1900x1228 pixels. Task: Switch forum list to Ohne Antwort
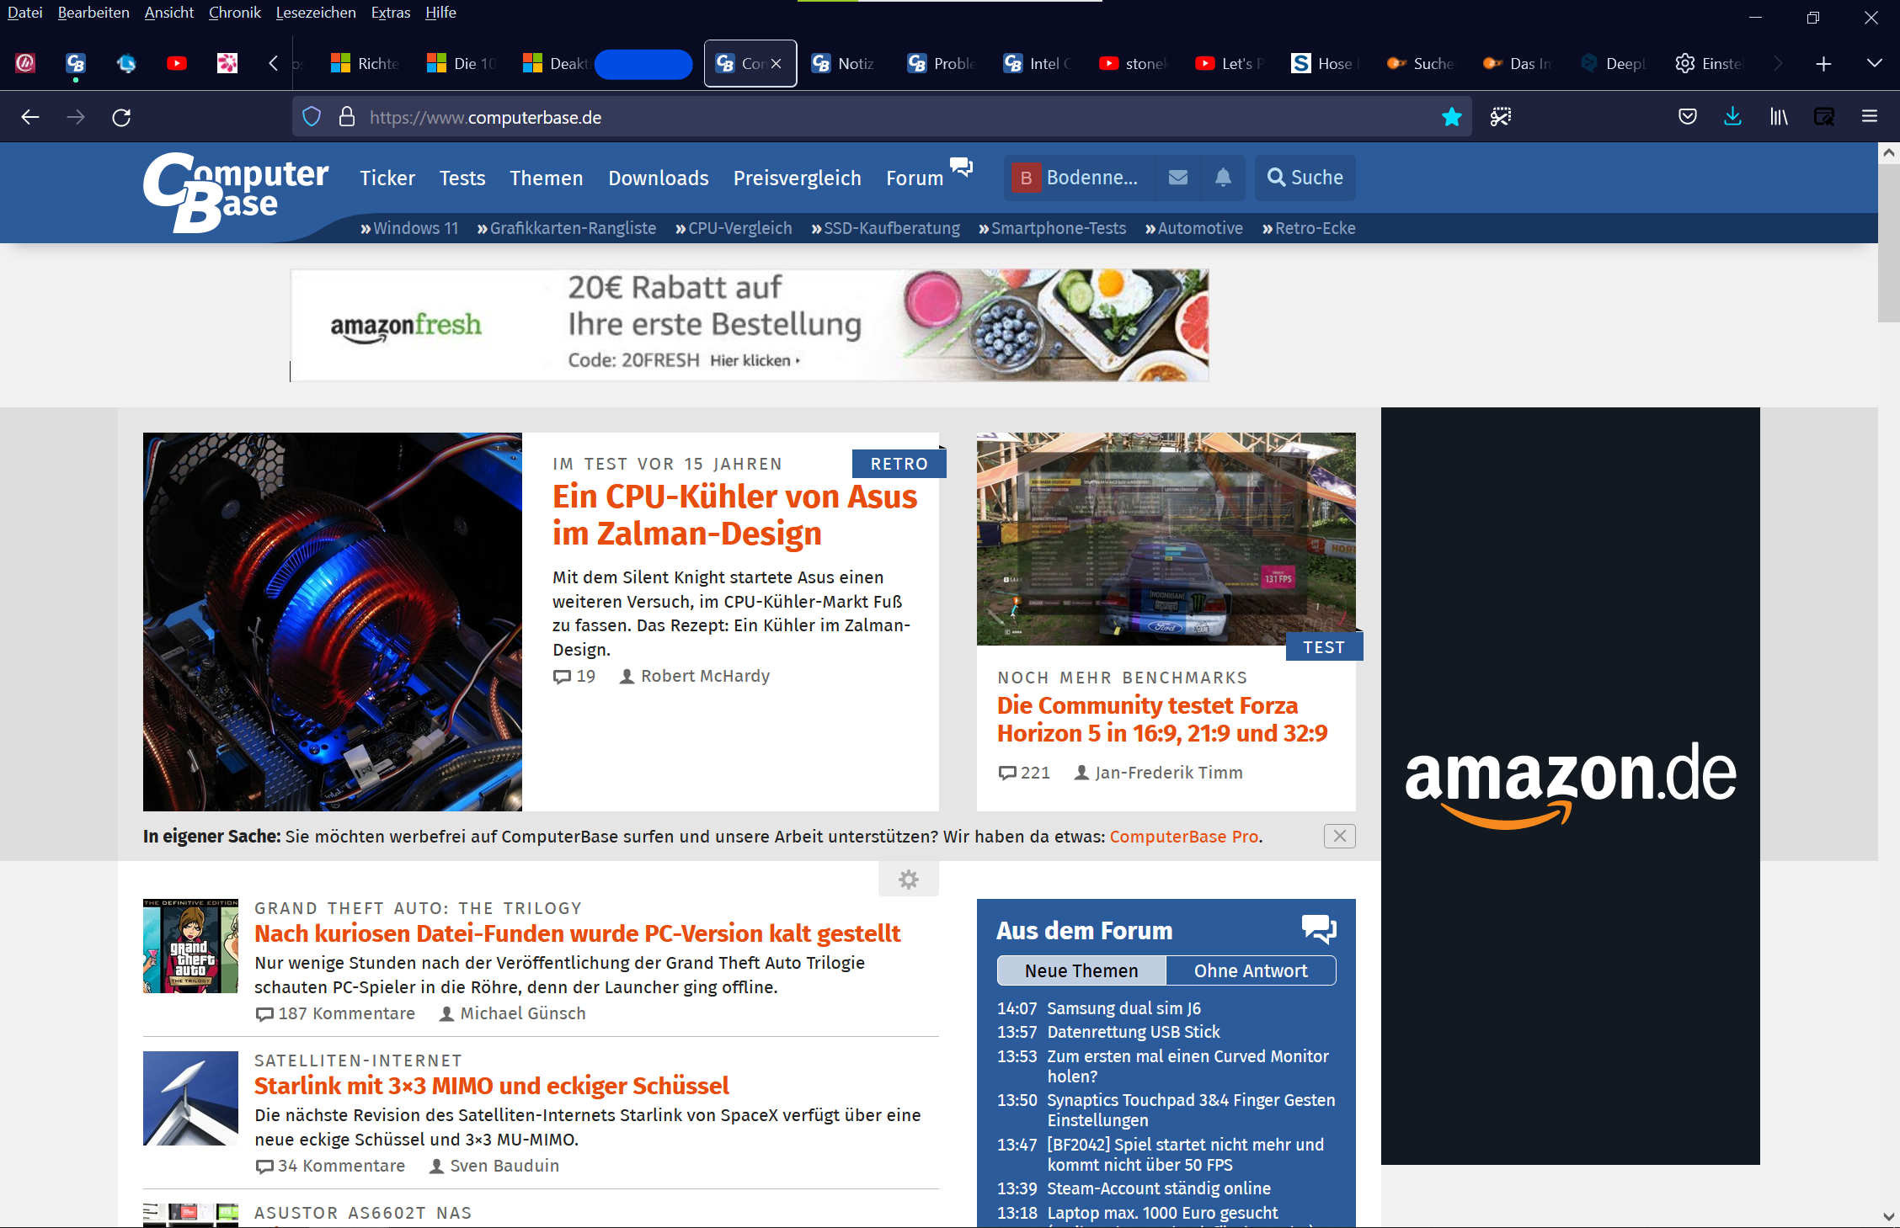click(1250, 970)
